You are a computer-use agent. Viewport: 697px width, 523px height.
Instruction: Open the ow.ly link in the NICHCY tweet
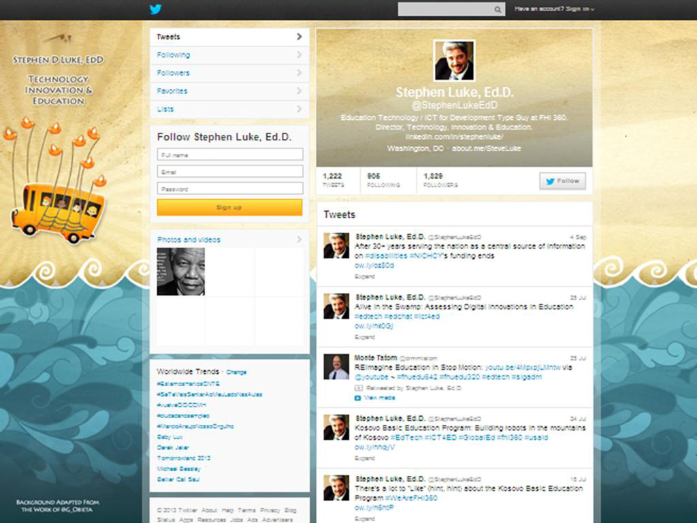pos(374,266)
